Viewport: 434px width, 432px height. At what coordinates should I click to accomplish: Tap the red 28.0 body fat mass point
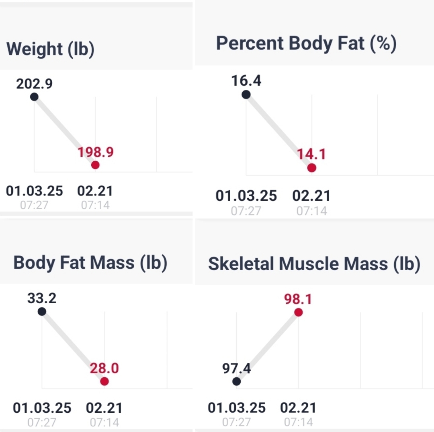(x=104, y=381)
